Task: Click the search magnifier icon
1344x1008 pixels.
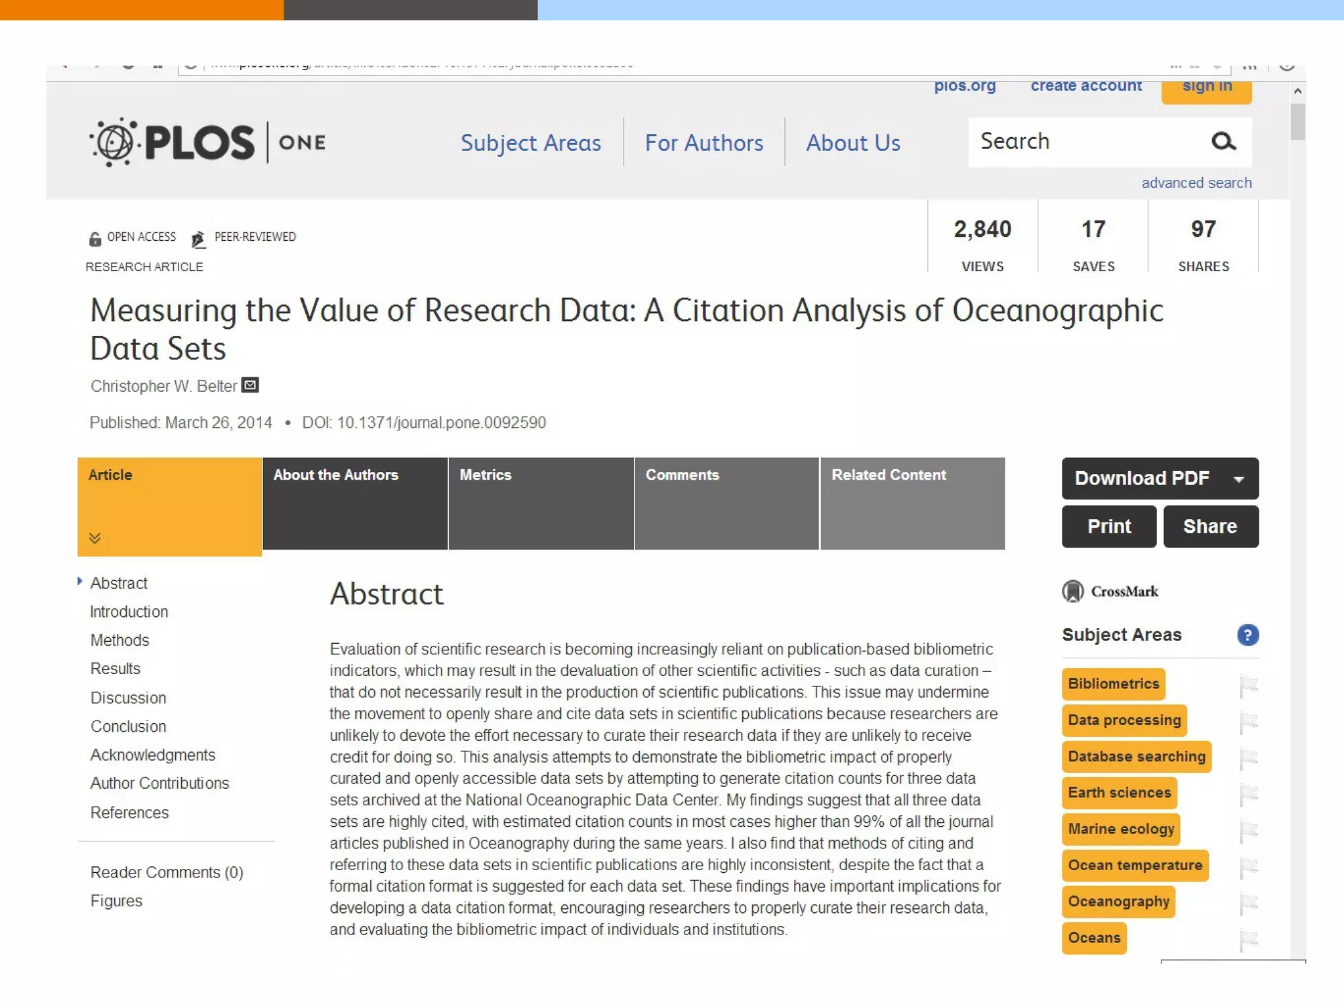Action: 1223,141
